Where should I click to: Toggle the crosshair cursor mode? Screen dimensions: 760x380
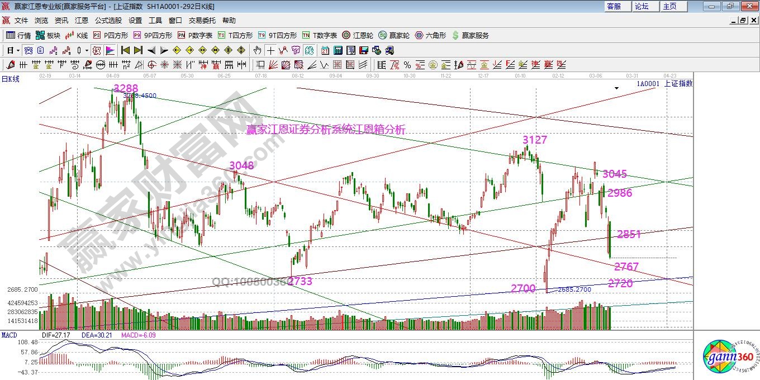pyautogui.click(x=270, y=50)
